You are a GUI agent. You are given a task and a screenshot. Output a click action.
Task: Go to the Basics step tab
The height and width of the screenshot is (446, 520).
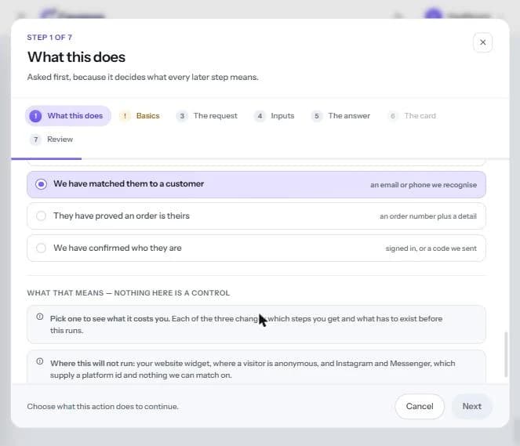coord(140,116)
